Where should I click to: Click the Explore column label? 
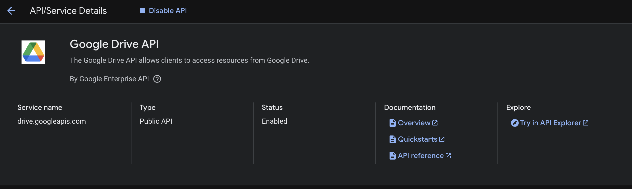point(518,108)
